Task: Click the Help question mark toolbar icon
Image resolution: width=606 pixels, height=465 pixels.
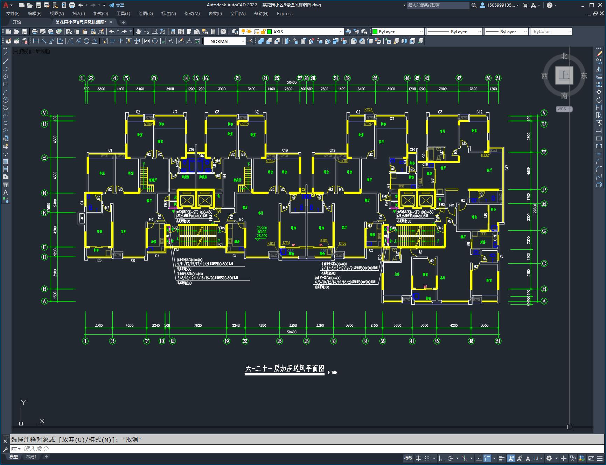Action: coord(223,32)
